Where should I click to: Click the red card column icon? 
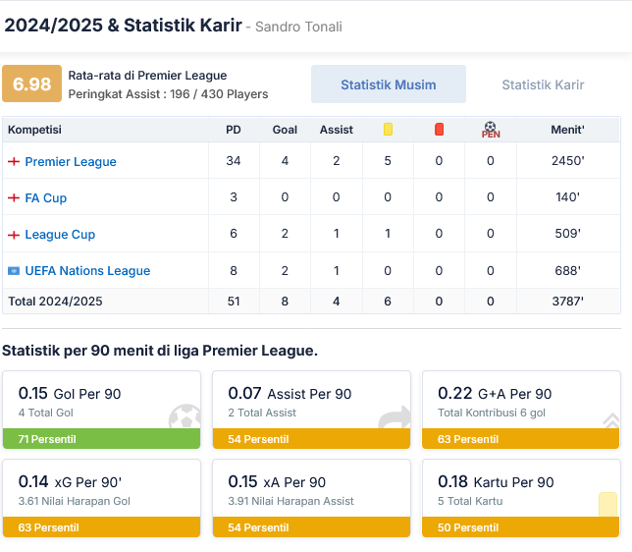tap(439, 129)
